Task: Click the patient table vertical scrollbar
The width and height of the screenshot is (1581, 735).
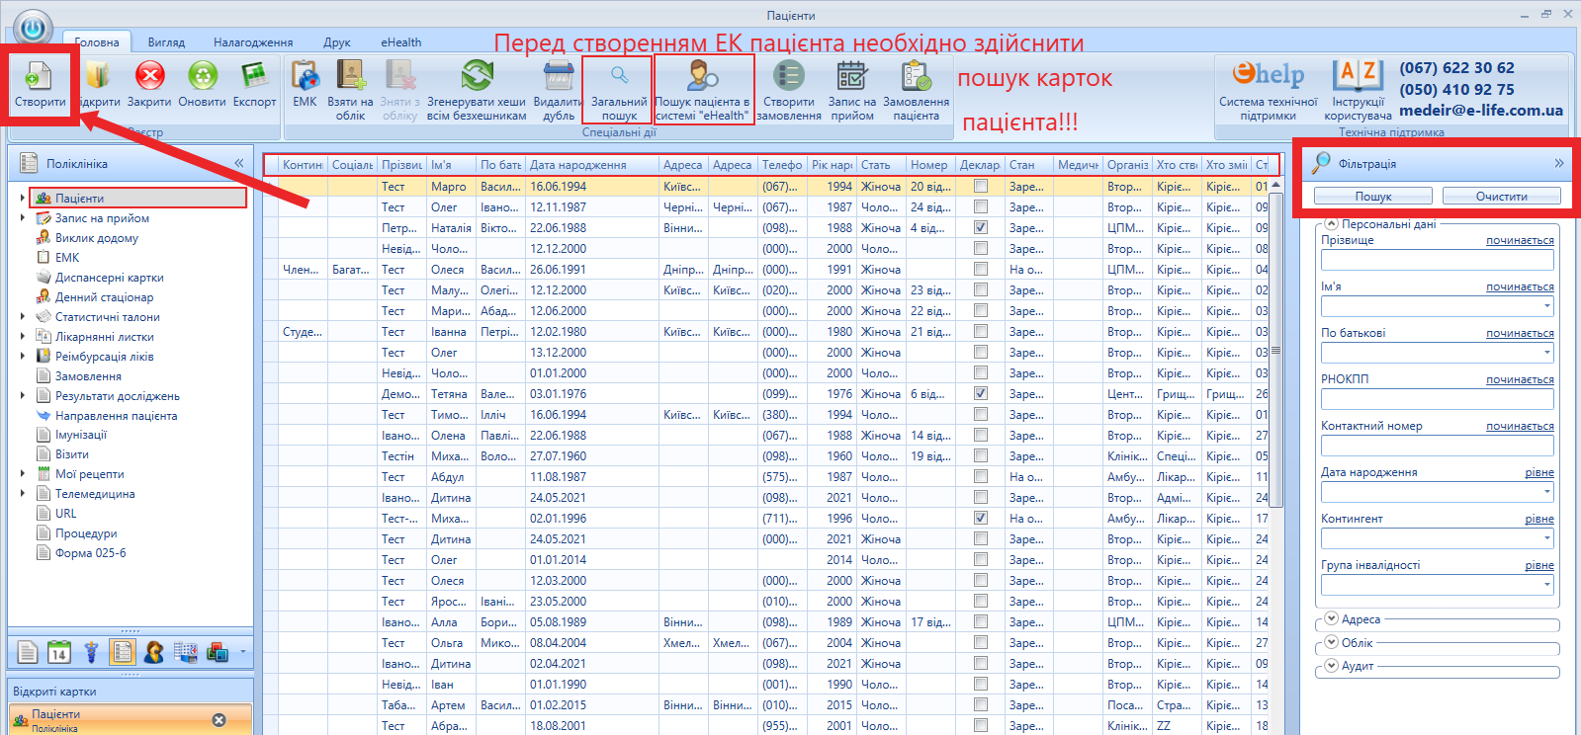Action: 1275,351
